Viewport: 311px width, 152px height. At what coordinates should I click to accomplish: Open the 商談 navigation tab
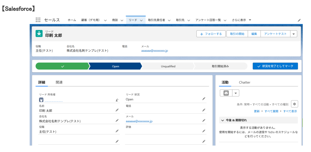tap(115, 20)
